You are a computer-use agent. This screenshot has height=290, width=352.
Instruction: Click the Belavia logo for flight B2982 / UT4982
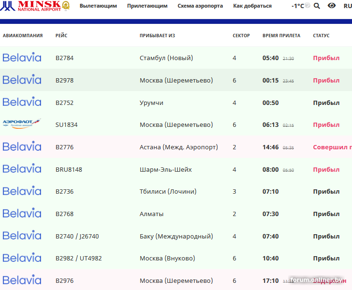click(x=22, y=258)
